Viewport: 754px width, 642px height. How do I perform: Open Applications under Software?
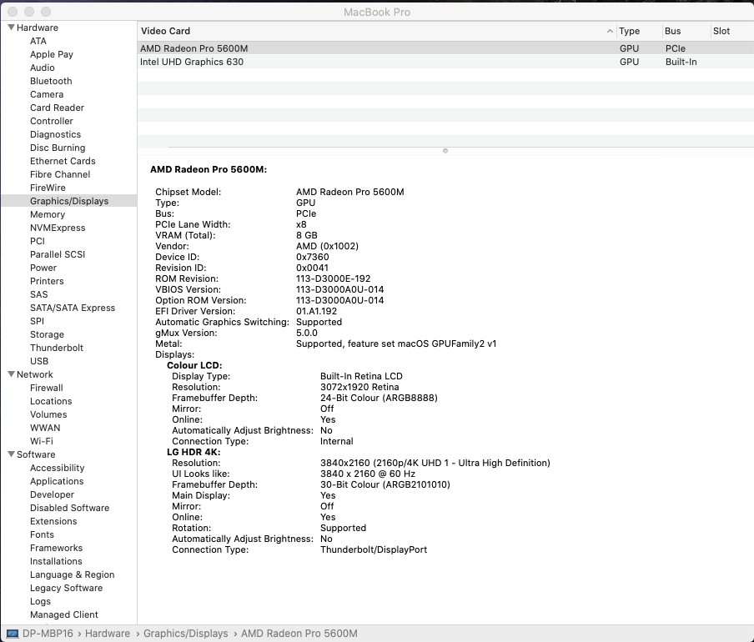click(57, 481)
